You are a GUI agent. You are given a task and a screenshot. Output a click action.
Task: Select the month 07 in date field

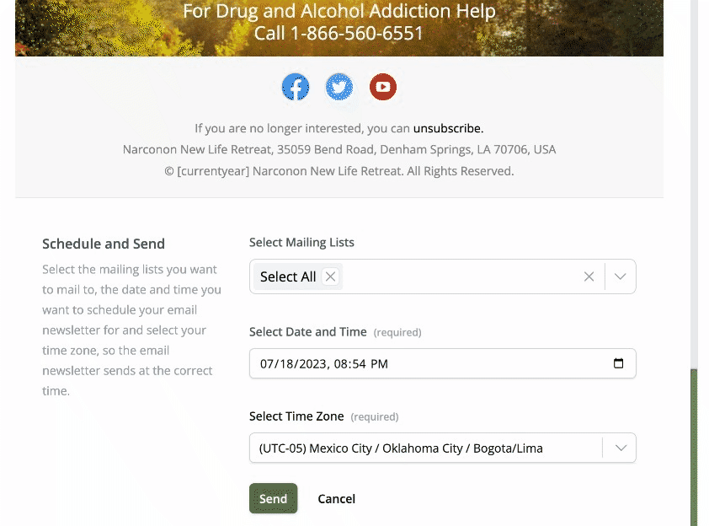tap(268, 364)
